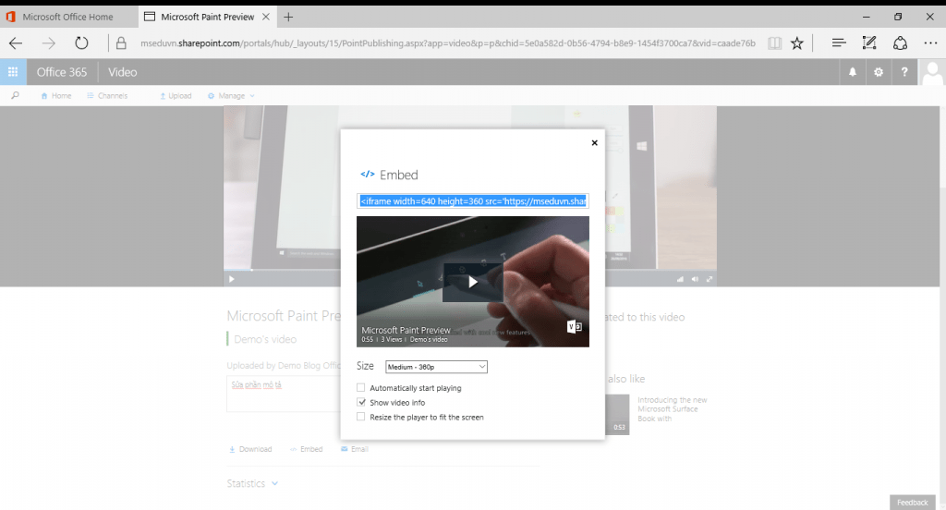Viewport: 946px width, 510px height.
Task: Click the Download link below video
Action: click(x=249, y=449)
